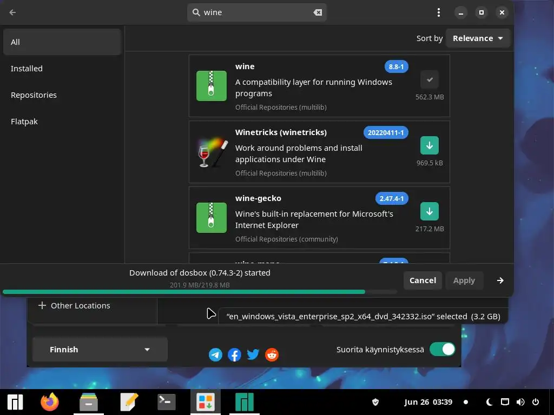Click the selected ISO file status text
554x415 pixels.
click(363, 316)
